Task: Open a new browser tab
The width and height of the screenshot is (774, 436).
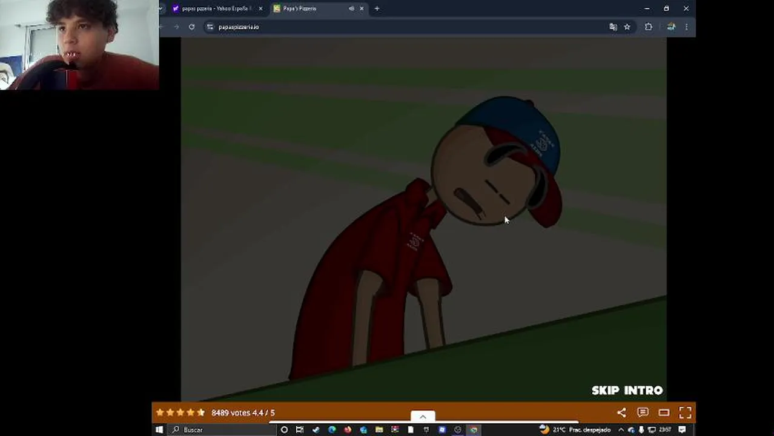Action: click(x=377, y=8)
